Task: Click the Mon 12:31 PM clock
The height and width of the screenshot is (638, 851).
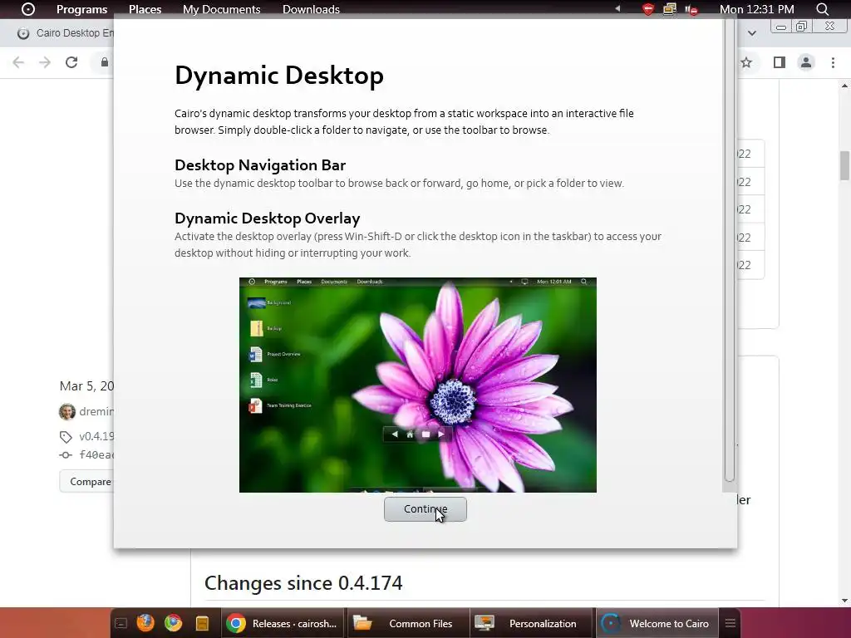Action: coord(756,9)
